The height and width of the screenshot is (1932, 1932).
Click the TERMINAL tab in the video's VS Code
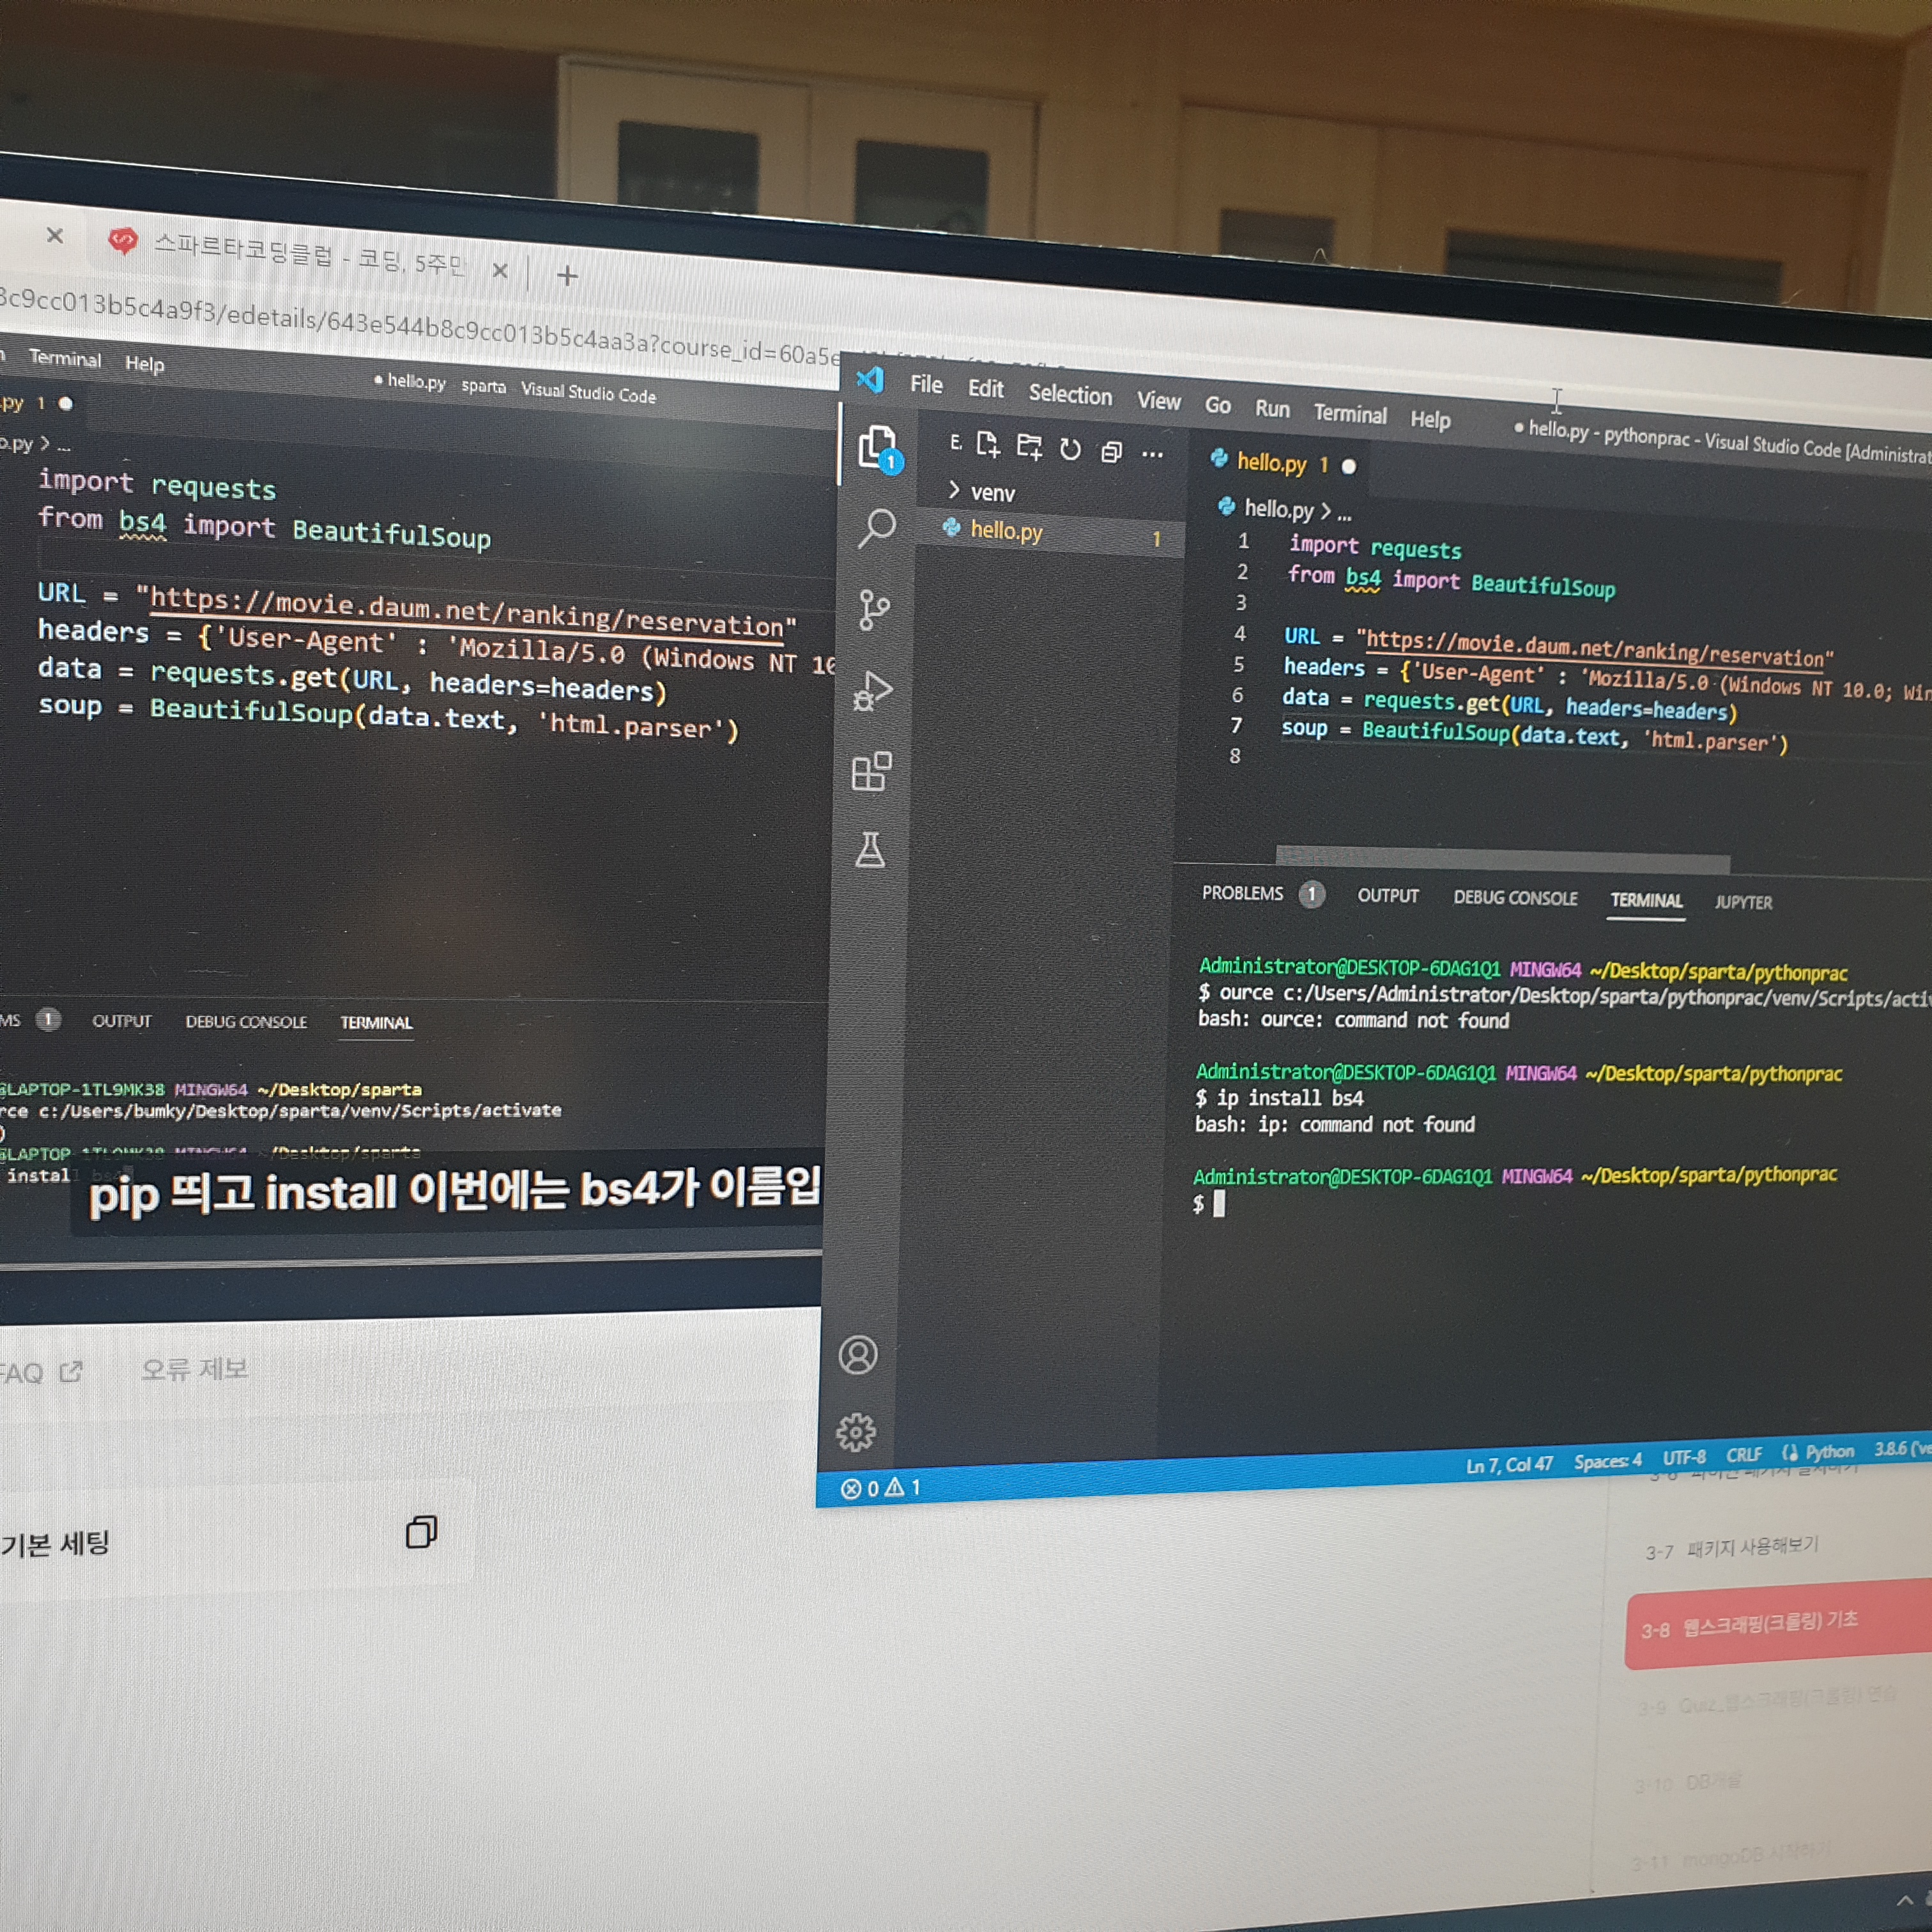coord(376,1023)
